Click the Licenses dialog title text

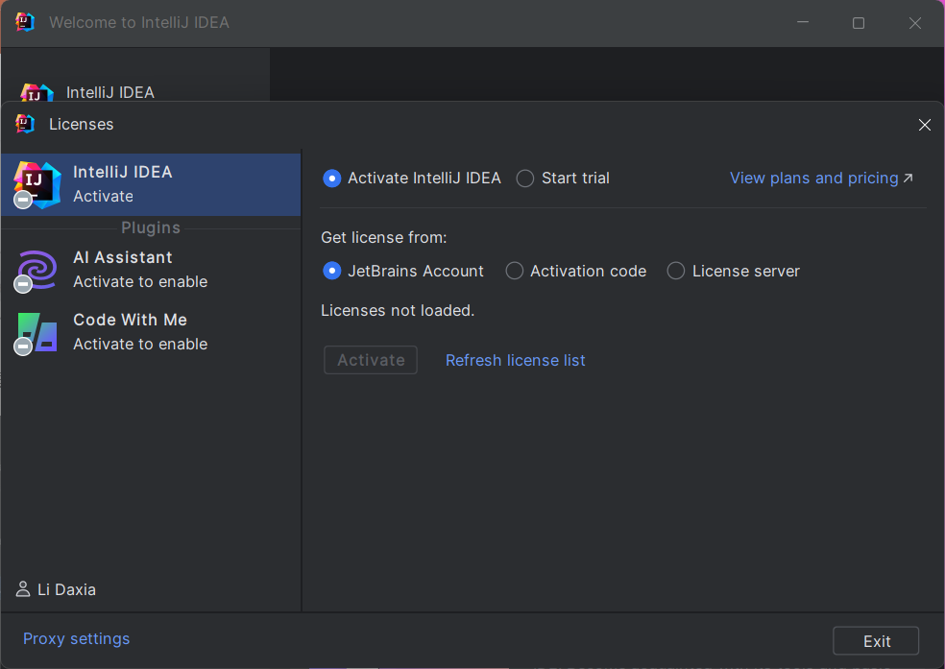pyautogui.click(x=82, y=124)
